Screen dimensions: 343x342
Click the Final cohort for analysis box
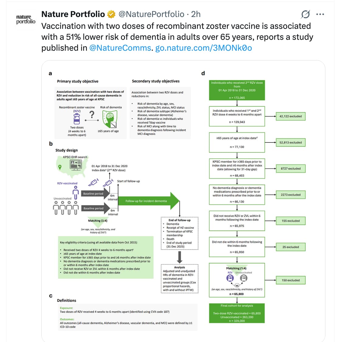pyautogui.click(x=237, y=313)
